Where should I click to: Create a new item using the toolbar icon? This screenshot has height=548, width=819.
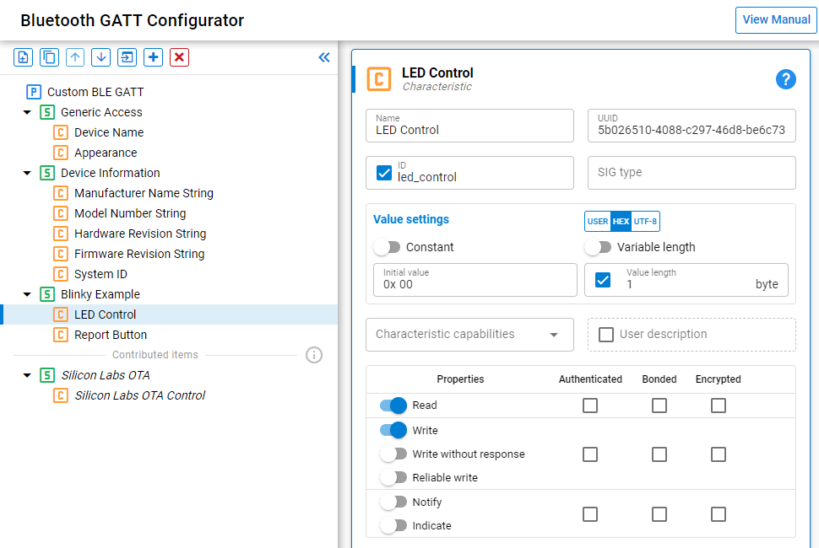click(x=23, y=57)
